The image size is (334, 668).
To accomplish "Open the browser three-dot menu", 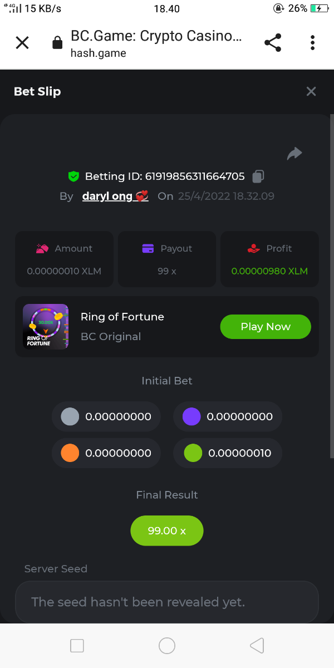I will pos(313,43).
